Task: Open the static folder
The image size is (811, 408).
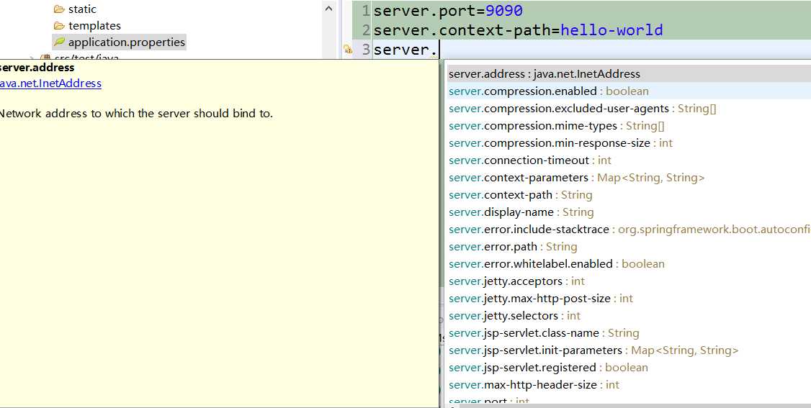Action: (x=81, y=9)
